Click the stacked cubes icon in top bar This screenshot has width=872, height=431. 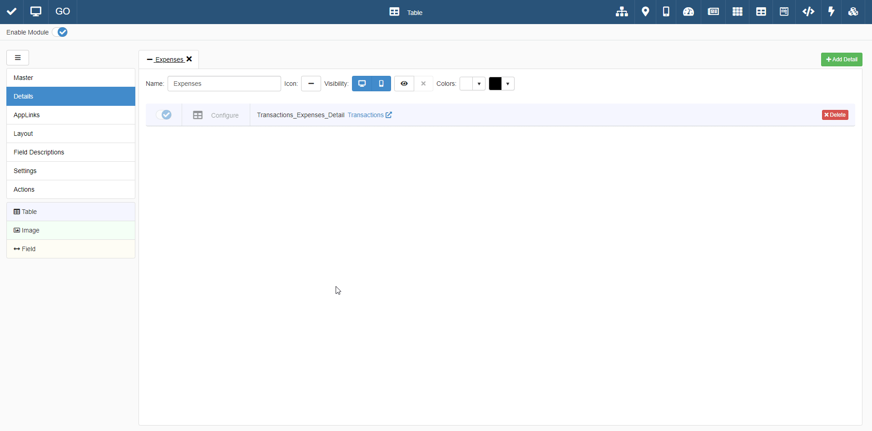(x=853, y=12)
